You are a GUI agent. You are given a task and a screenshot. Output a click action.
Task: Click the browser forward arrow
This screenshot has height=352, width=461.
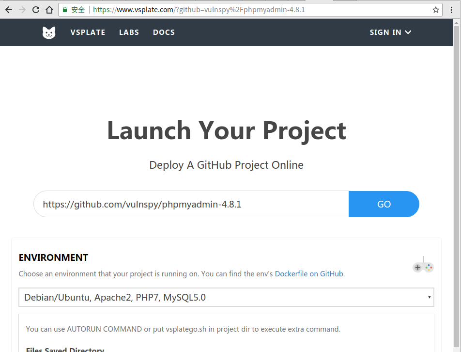point(22,10)
